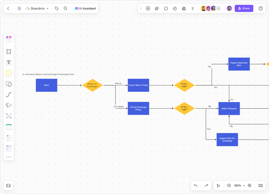Zoom in with the plus magnifier

(250, 185)
